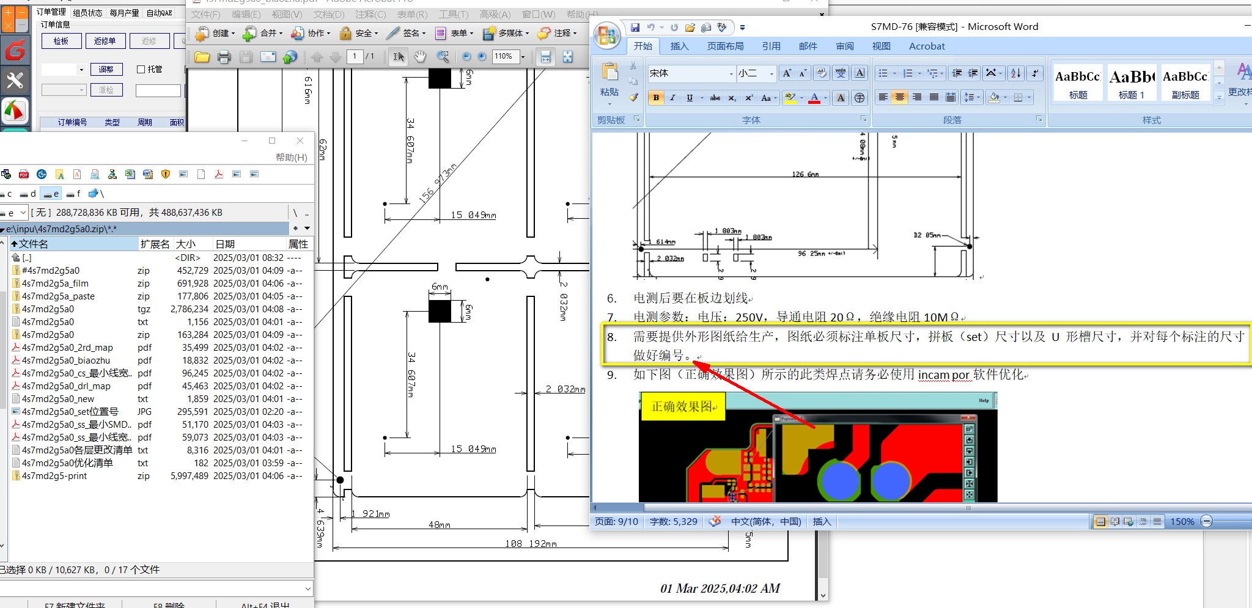Toggle Bold formatting in Word ribbon
1252x608 pixels.
pos(656,98)
